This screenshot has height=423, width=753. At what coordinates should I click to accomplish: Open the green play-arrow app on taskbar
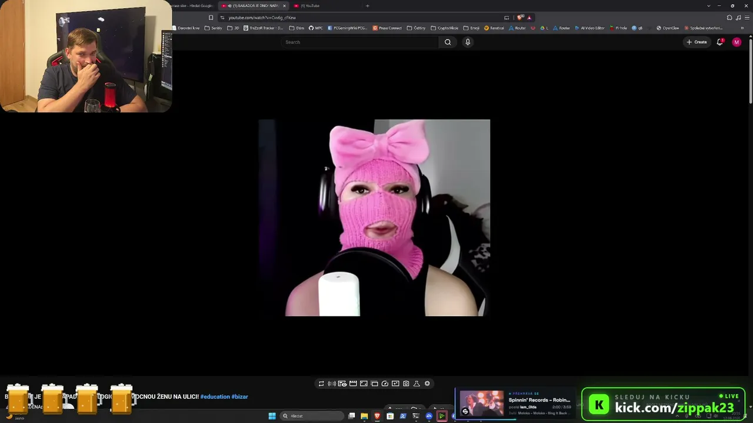[x=442, y=416]
